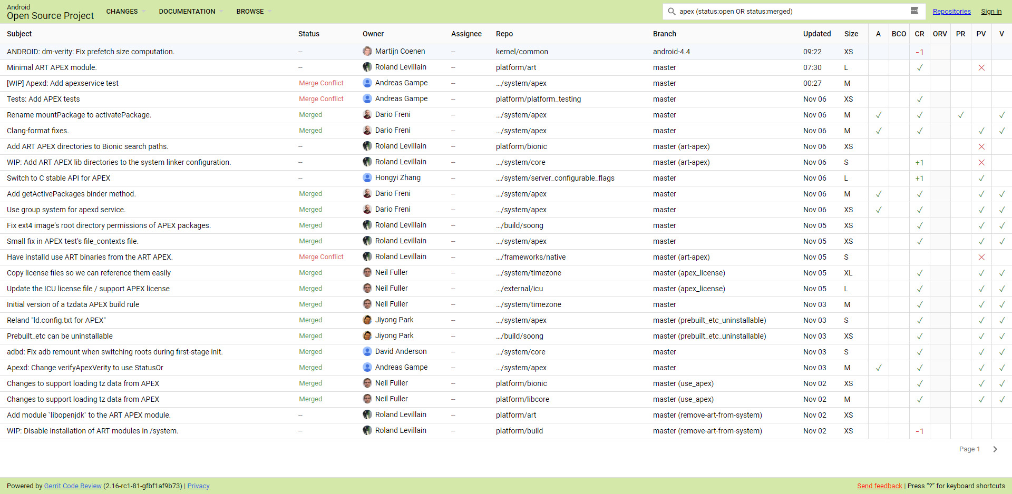This screenshot has height=494, width=1012.
Task: Expand the CHANGES dropdown menu
Action: click(x=125, y=11)
